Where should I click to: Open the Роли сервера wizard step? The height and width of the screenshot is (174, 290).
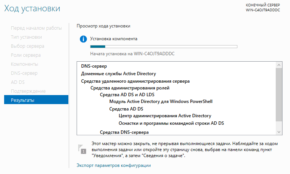point(26,55)
